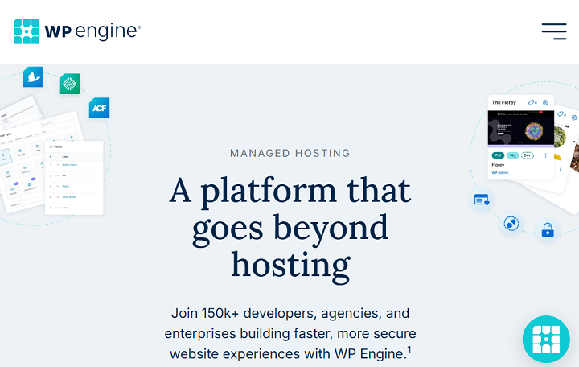Open the Florey site thumbnail

pyautogui.click(x=520, y=128)
